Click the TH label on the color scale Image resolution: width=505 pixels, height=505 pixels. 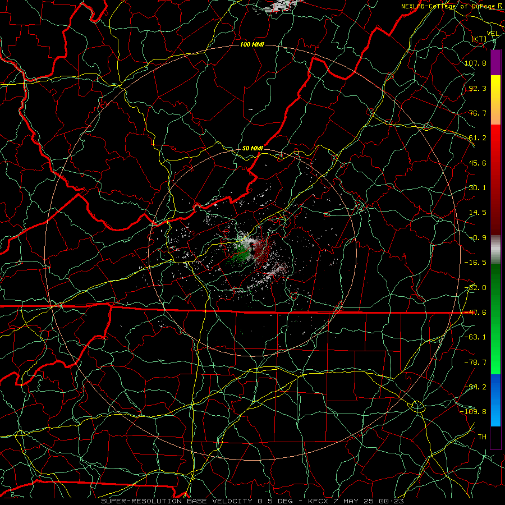(x=482, y=437)
